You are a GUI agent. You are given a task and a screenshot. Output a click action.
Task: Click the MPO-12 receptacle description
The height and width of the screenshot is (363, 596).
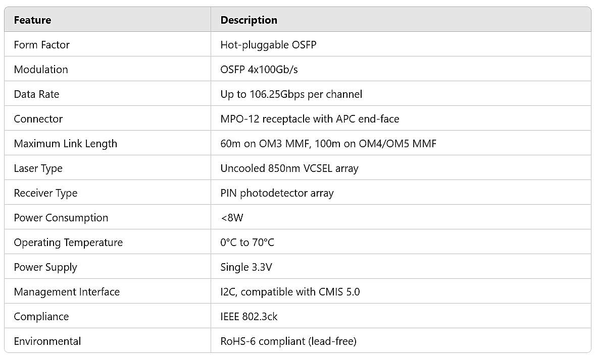click(x=310, y=118)
